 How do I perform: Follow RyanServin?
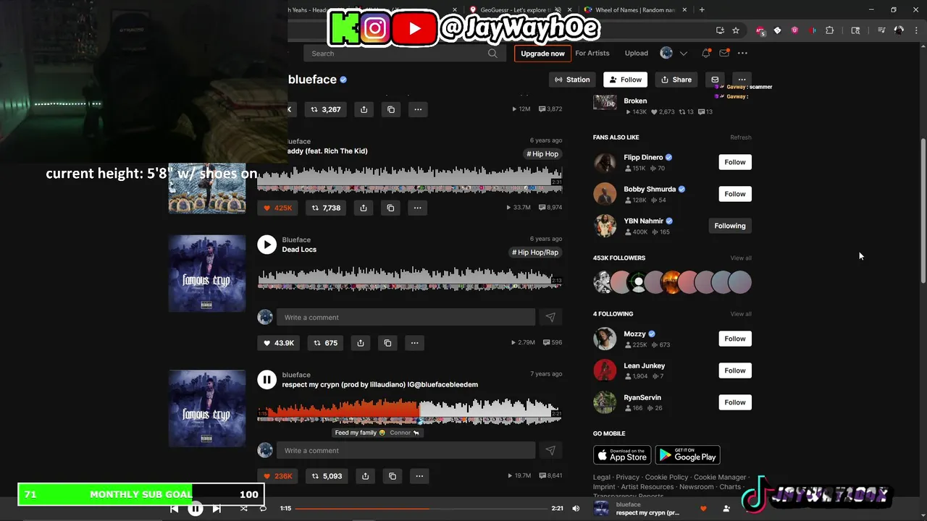click(735, 402)
